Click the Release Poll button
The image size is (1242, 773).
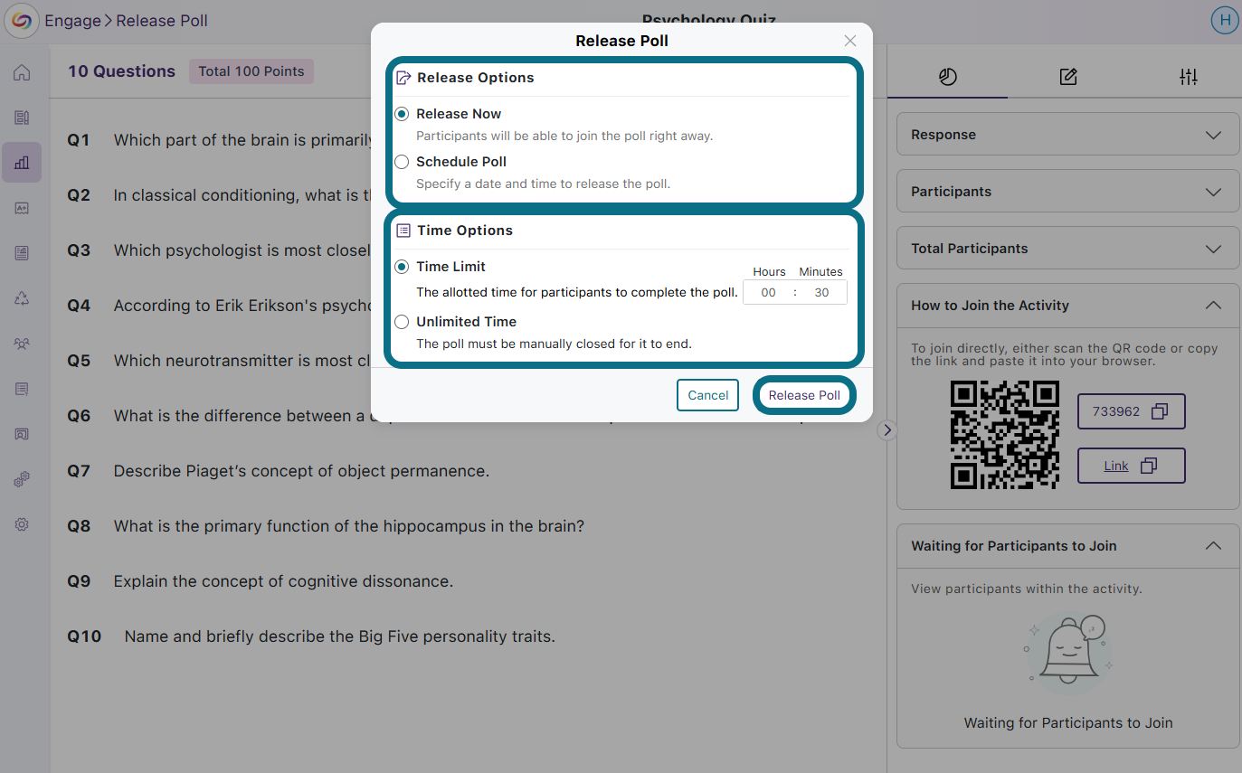(804, 395)
